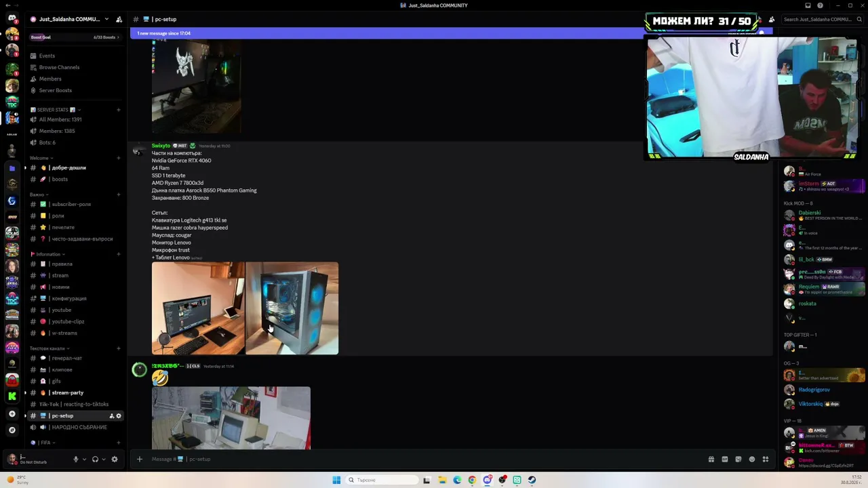Open Microsoft Edge from the taskbar
The width and height of the screenshot is (868, 488).
click(x=457, y=480)
